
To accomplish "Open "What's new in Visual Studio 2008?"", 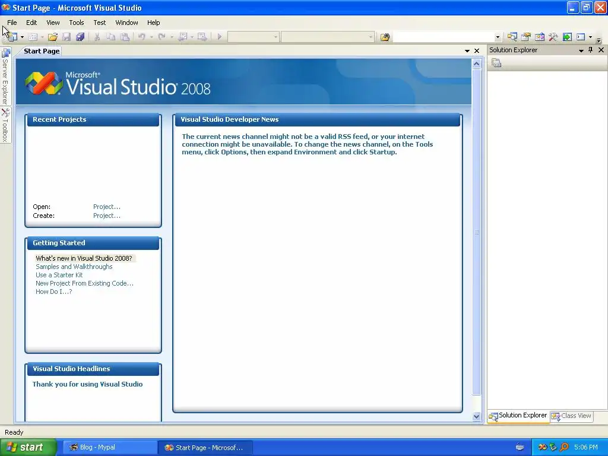I will (x=84, y=258).
